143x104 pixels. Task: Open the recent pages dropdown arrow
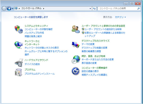[13, 9]
